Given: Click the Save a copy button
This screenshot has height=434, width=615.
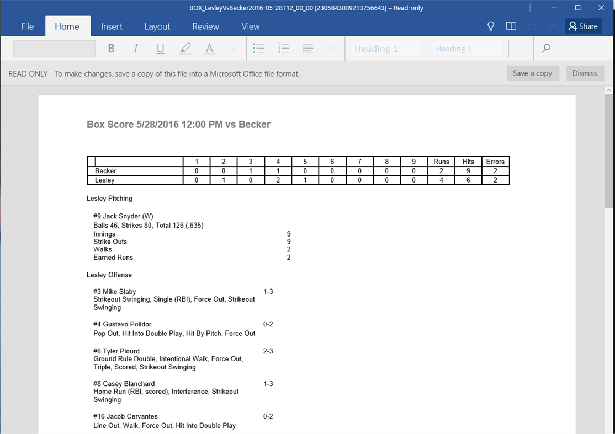Looking at the screenshot, I should point(532,73).
